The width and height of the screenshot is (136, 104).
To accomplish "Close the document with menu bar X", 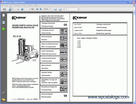I will tap(134, 5).
